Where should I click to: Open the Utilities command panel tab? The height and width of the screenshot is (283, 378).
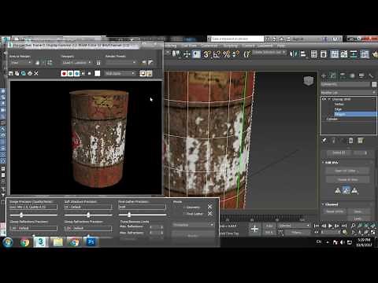point(371,75)
